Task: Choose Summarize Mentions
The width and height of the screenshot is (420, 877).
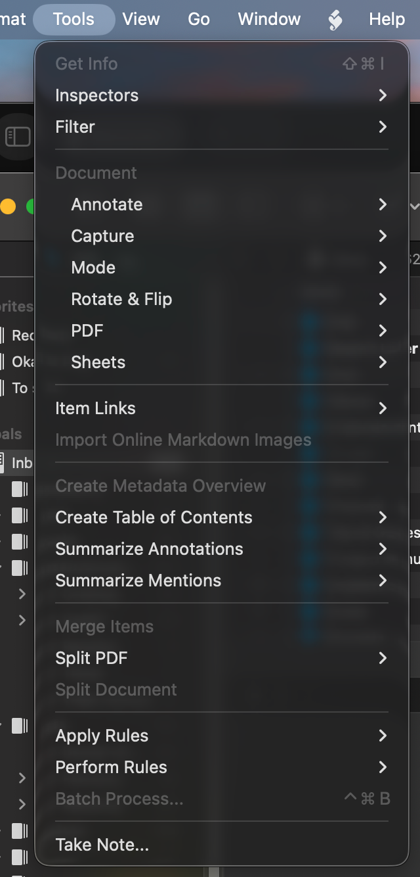Action: (x=138, y=581)
